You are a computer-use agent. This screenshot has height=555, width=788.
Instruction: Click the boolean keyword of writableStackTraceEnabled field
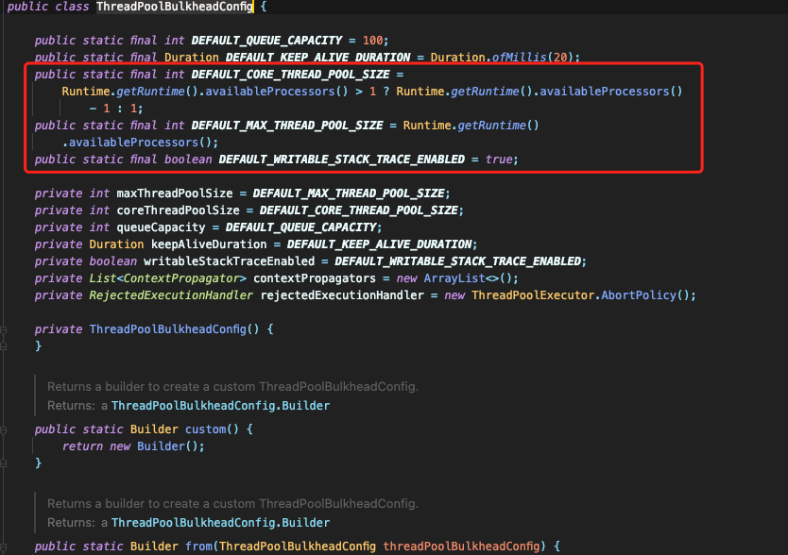tap(113, 261)
